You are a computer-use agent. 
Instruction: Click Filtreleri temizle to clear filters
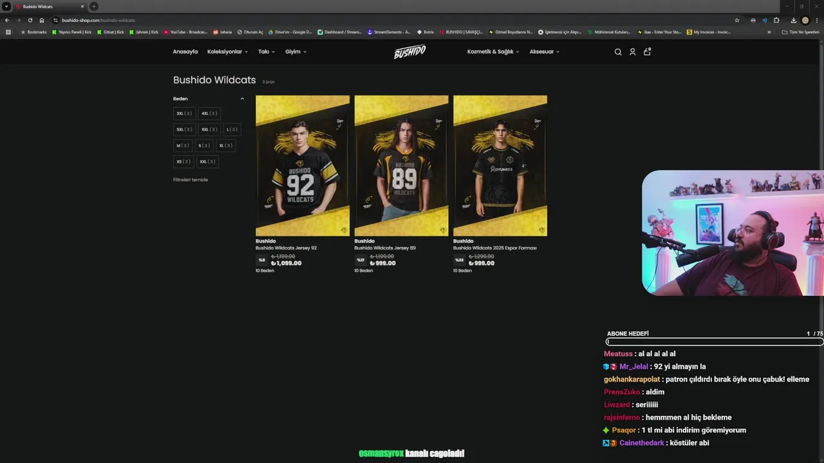click(x=191, y=179)
